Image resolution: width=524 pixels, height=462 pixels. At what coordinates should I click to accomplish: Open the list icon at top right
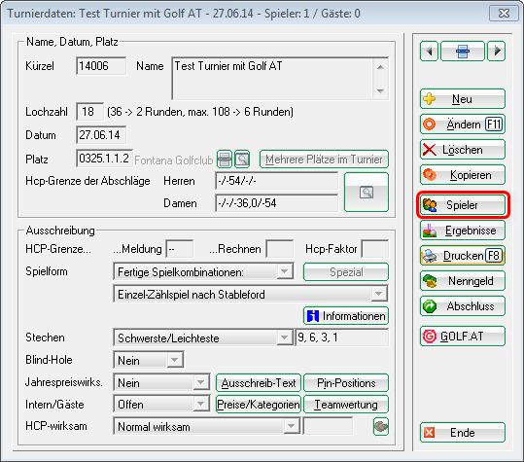pyautogui.click(x=463, y=52)
